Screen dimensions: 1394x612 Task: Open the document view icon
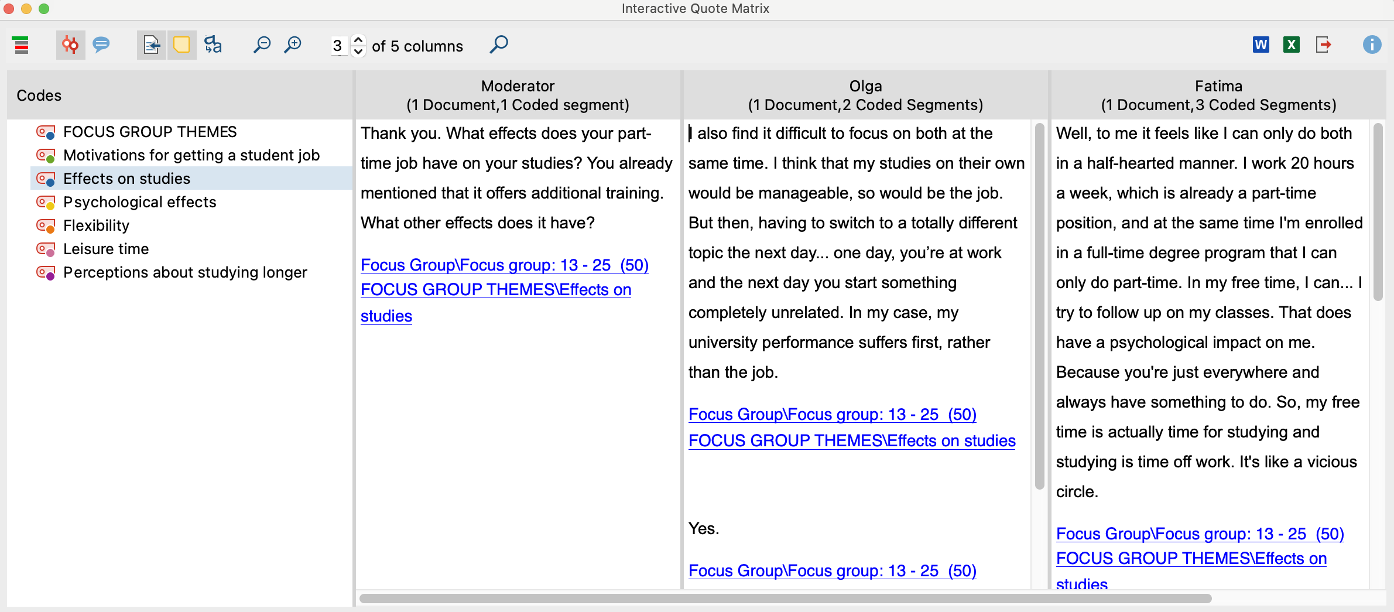tap(150, 45)
